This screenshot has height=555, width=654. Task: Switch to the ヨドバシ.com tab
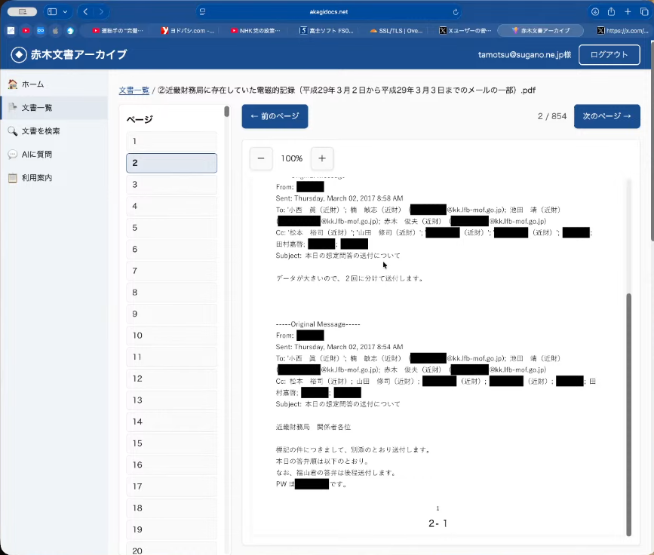click(187, 31)
